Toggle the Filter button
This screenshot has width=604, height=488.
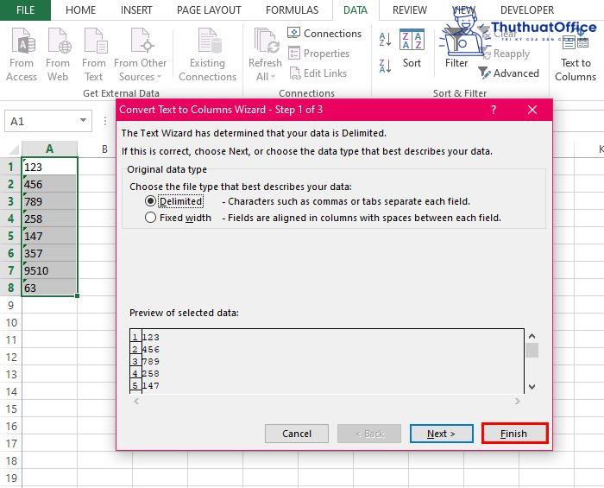[456, 48]
